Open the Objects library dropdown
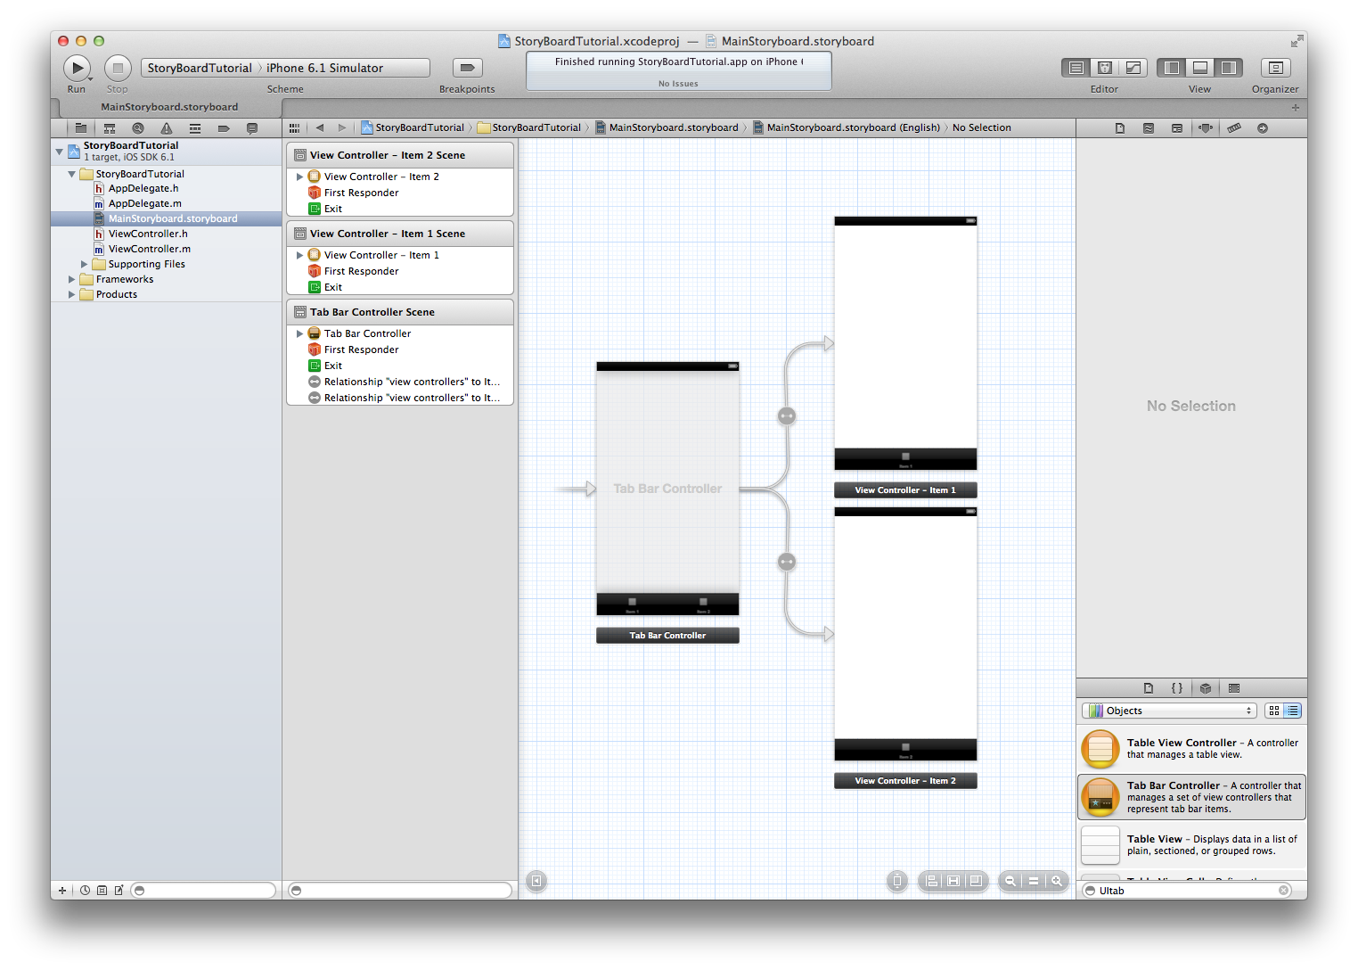 (1169, 711)
